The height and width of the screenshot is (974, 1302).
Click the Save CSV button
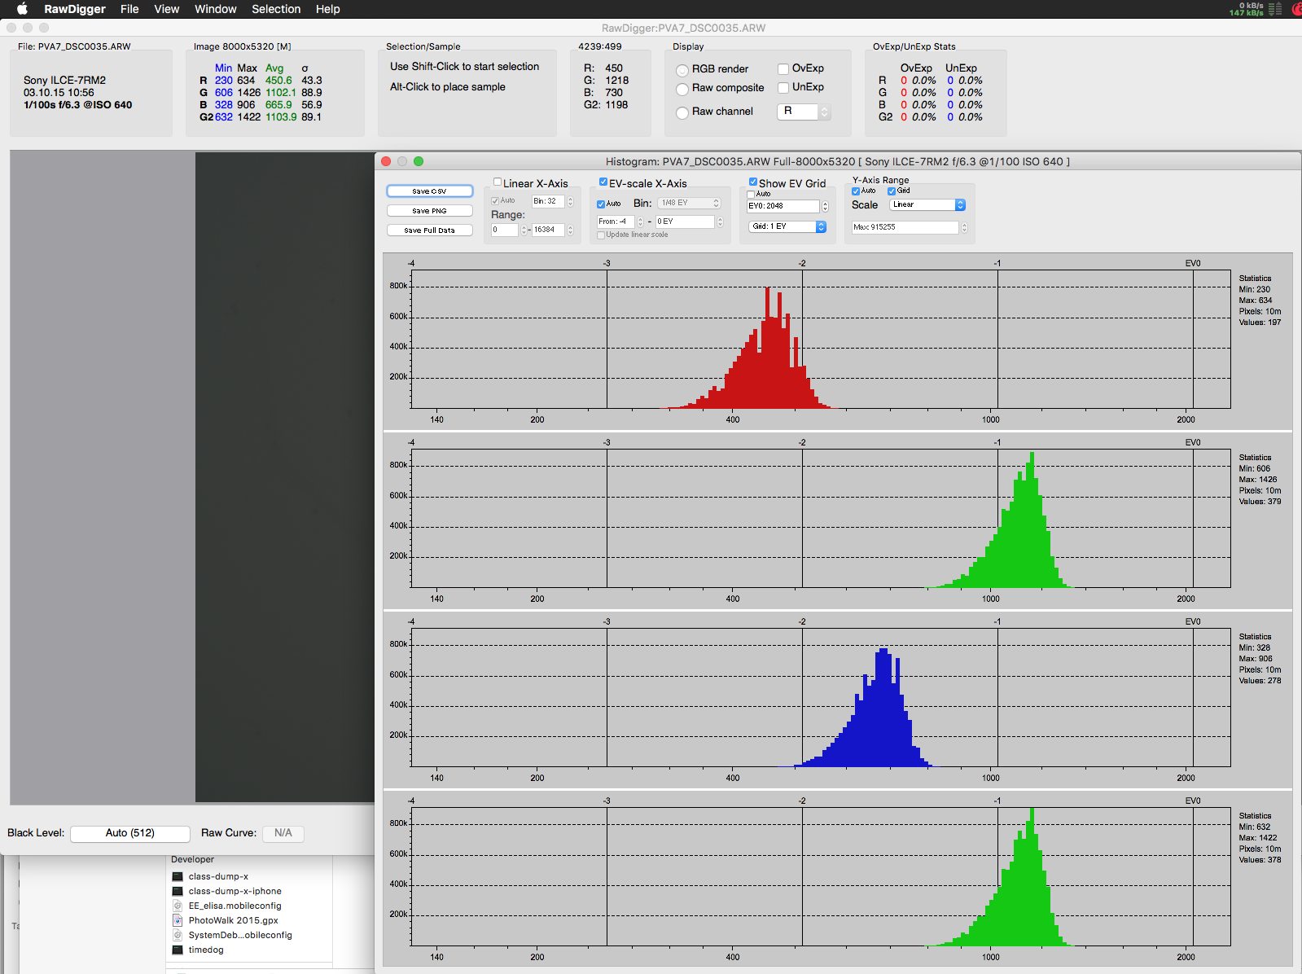pos(429,191)
